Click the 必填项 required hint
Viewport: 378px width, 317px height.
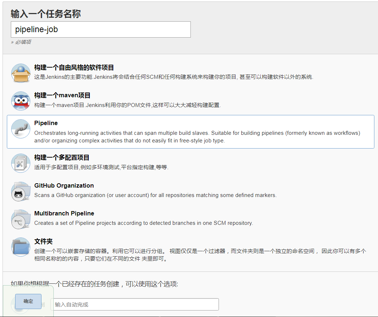pos(21,42)
